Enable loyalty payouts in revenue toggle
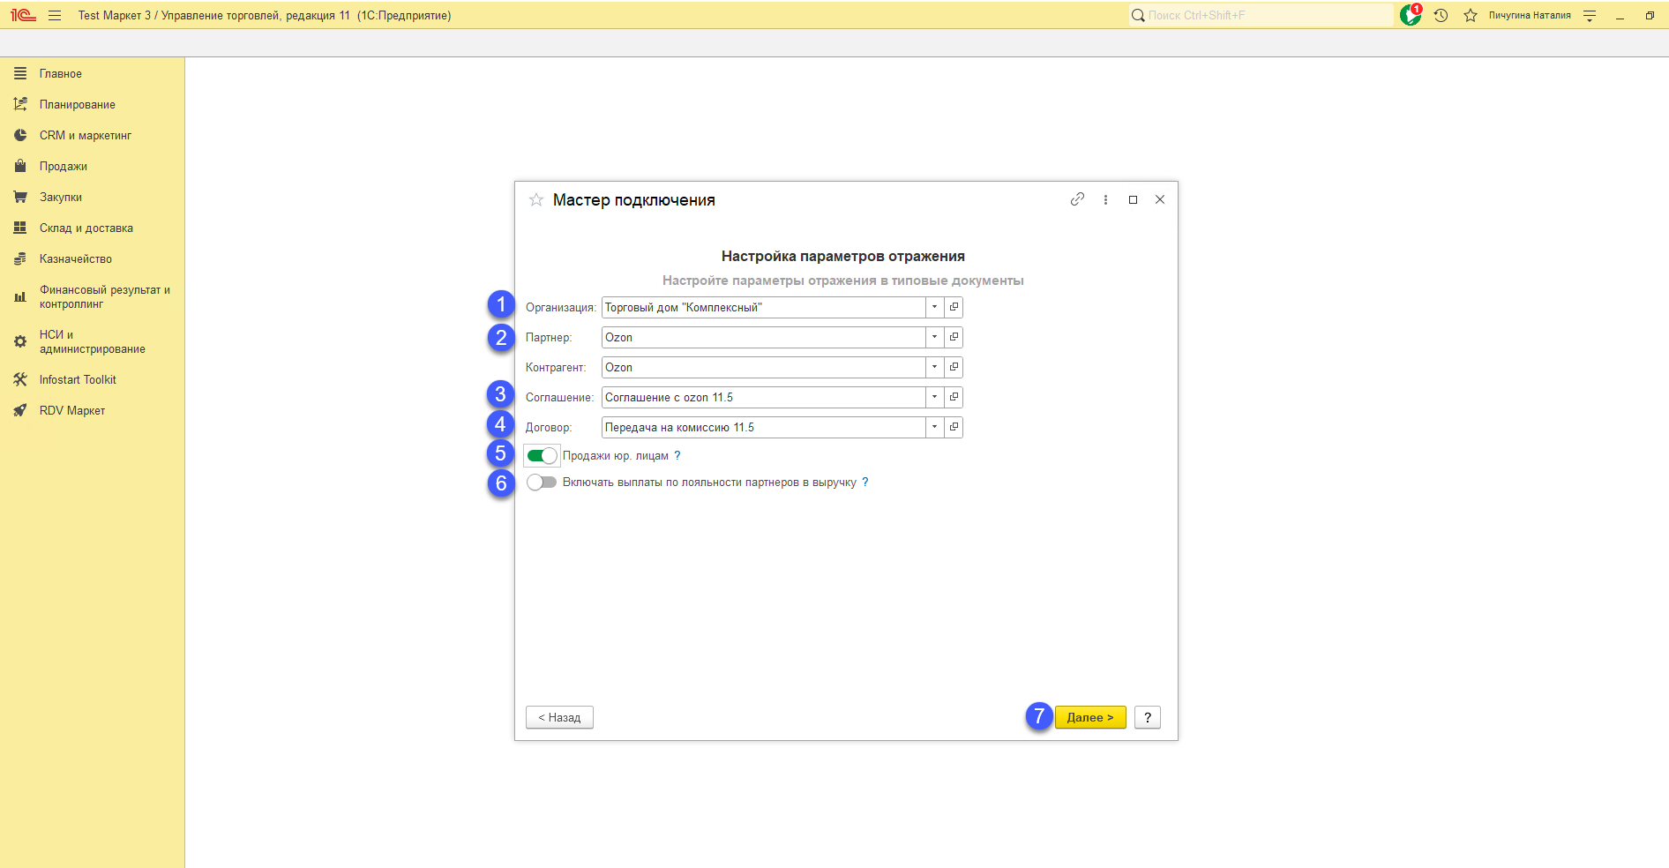1669x868 pixels. (542, 483)
